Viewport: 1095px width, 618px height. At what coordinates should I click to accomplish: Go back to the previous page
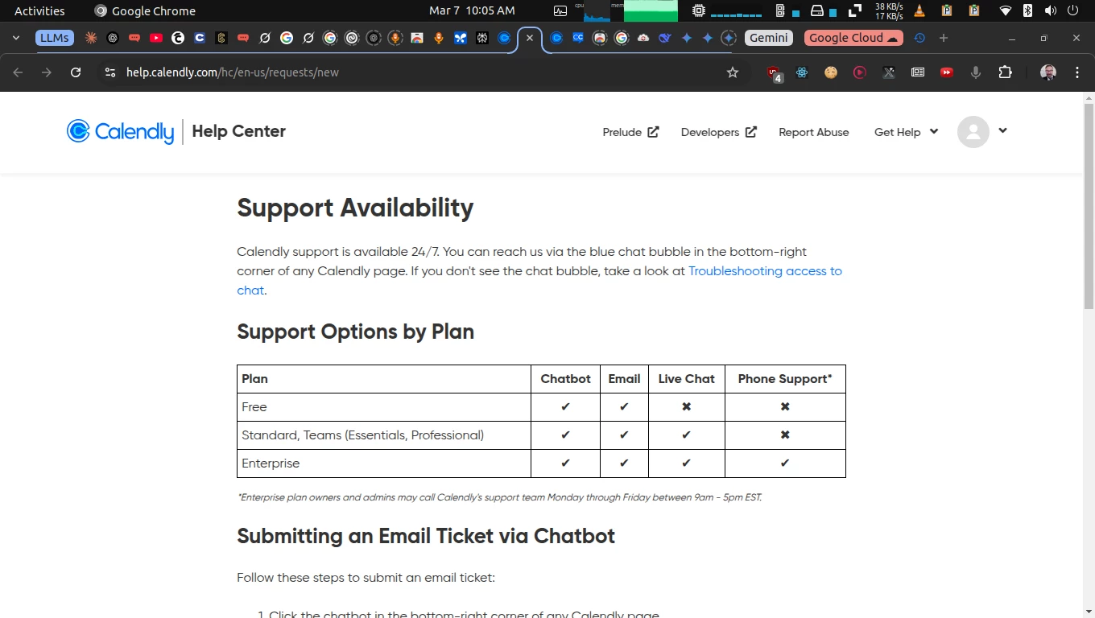click(x=18, y=72)
